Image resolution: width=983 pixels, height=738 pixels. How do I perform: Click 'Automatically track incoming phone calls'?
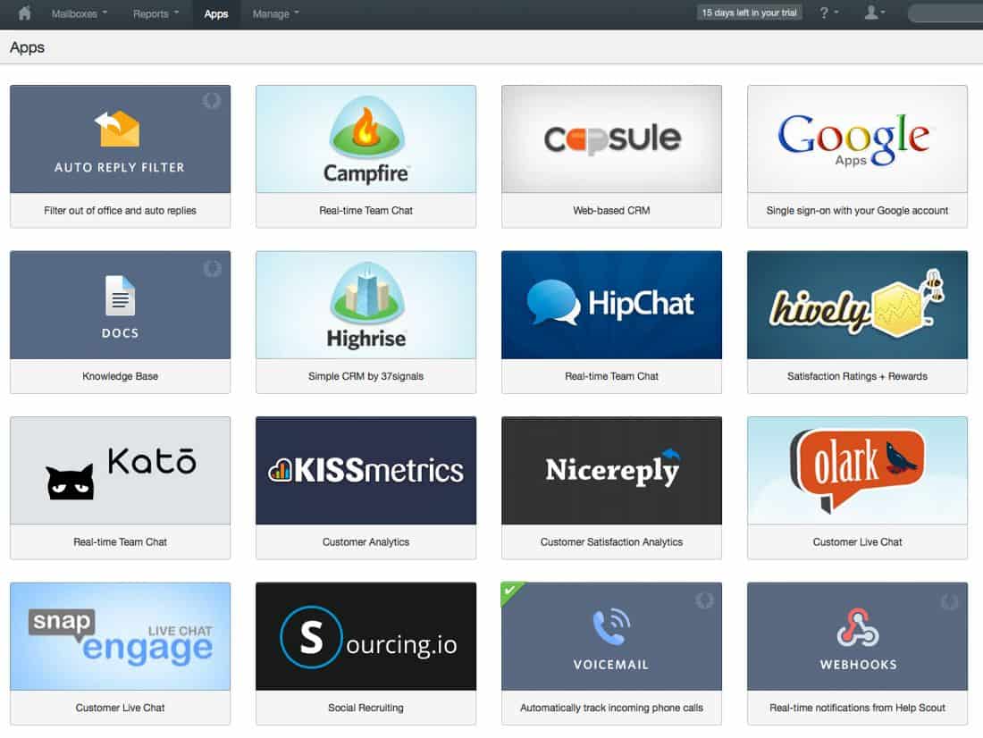[611, 708]
